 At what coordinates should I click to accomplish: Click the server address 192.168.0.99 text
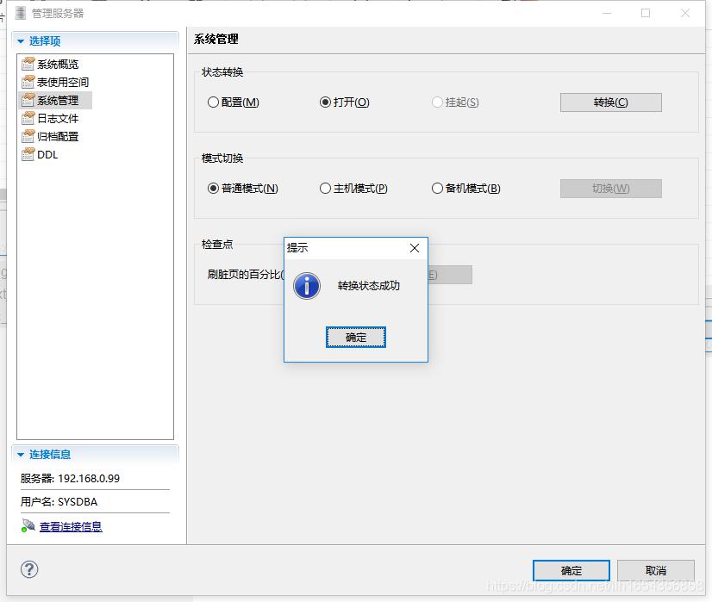click(89, 479)
